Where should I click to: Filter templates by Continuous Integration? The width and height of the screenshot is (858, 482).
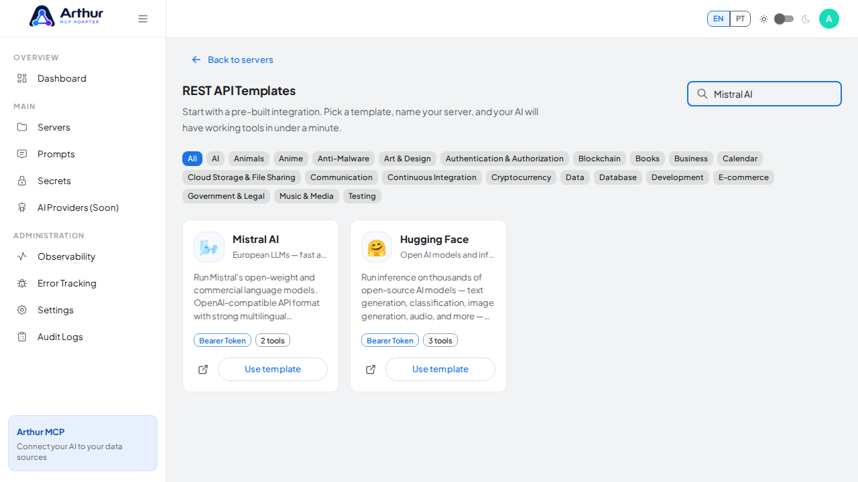pyautogui.click(x=432, y=177)
